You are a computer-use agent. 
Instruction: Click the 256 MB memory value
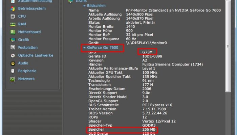click(149, 130)
